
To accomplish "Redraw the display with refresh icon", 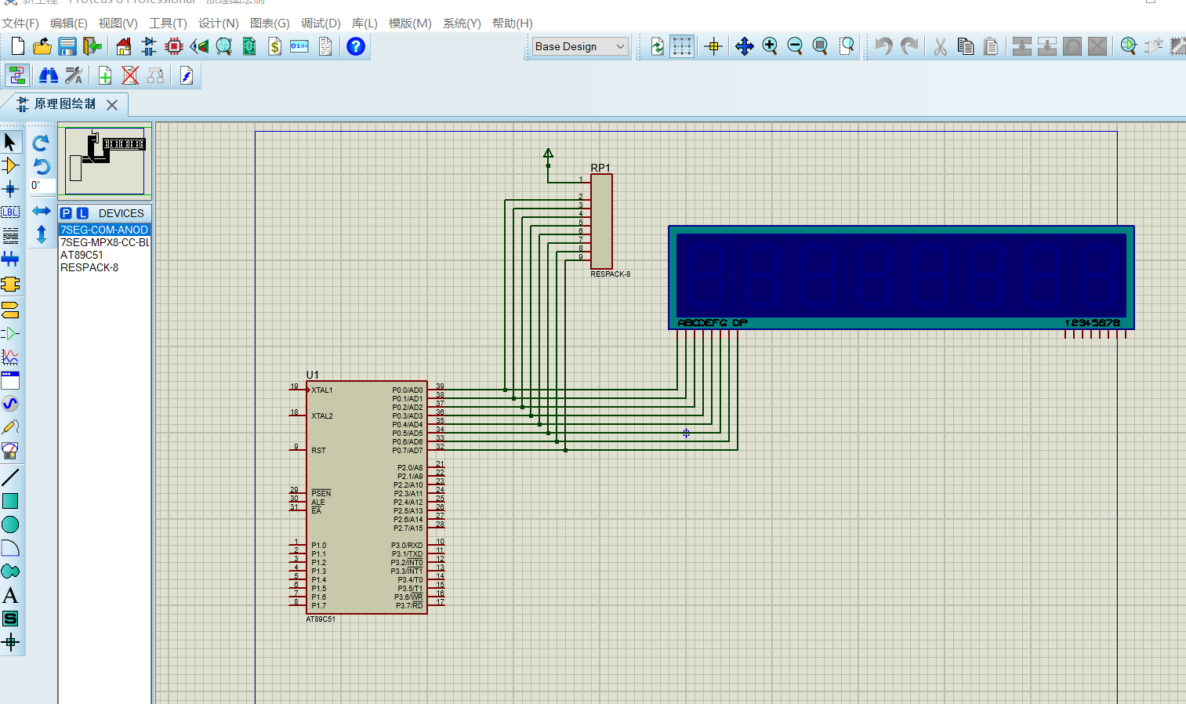I will click(x=657, y=46).
